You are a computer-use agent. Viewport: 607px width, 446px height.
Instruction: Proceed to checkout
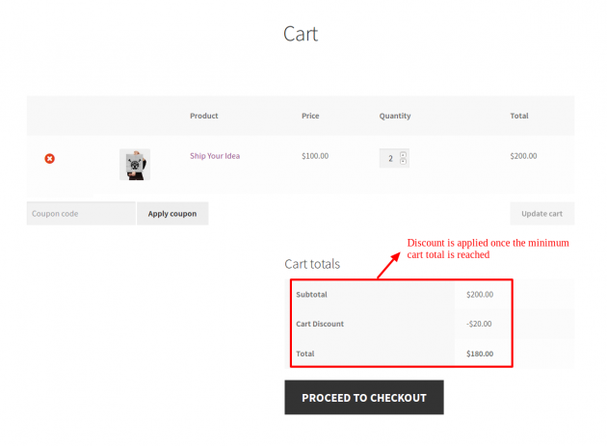[x=364, y=397]
